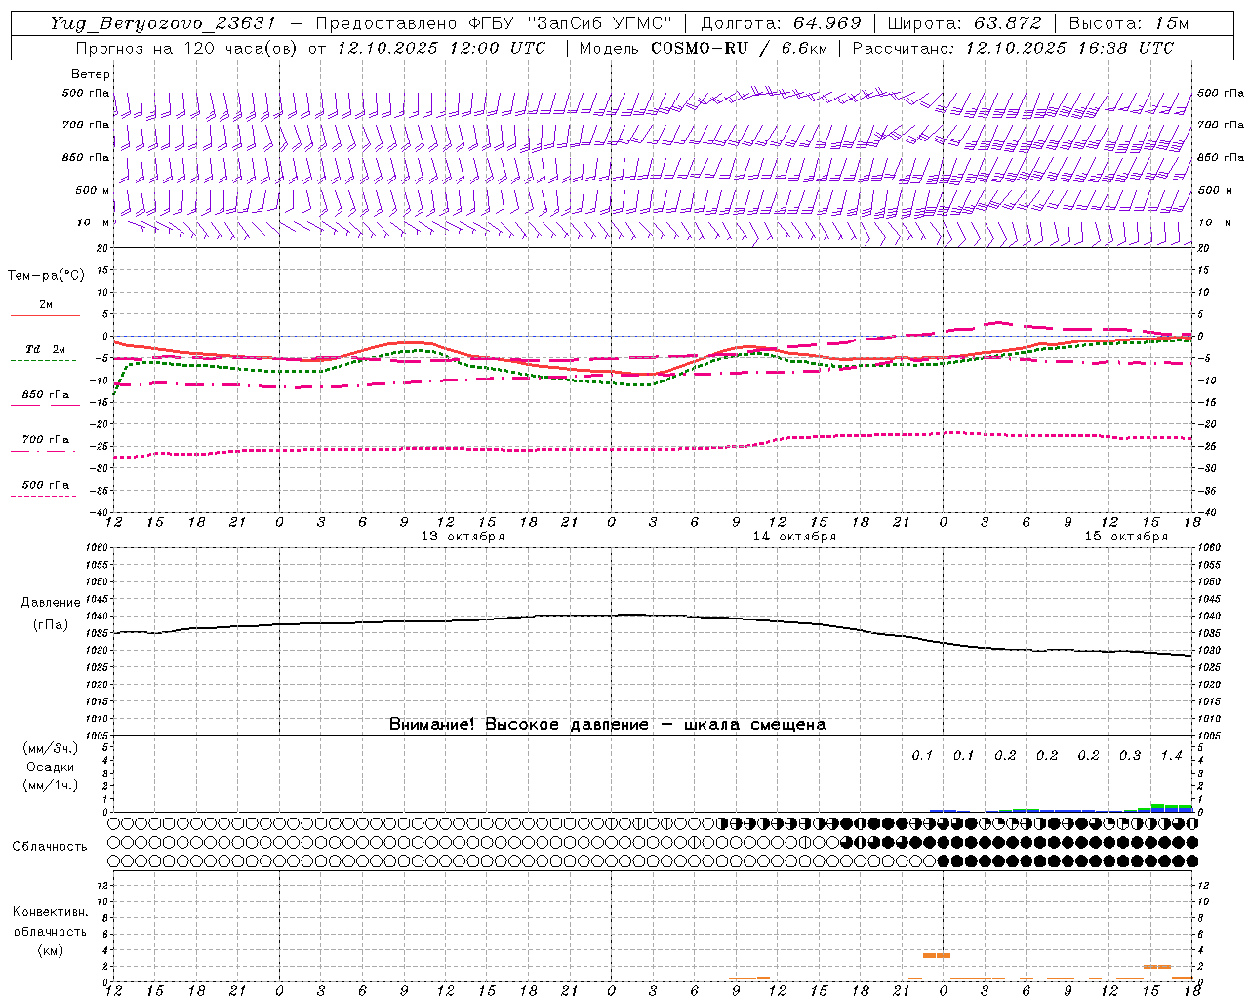This screenshot has width=1249, height=999.
Task: Click the Конвективн. облачность panel label
Action: tap(50, 922)
